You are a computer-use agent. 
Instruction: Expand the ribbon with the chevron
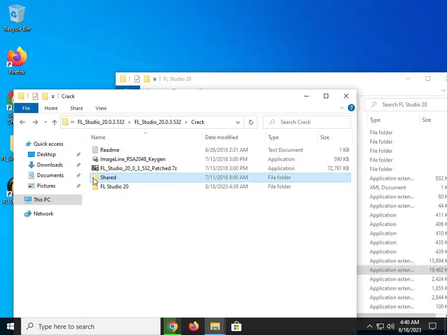point(342,108)
